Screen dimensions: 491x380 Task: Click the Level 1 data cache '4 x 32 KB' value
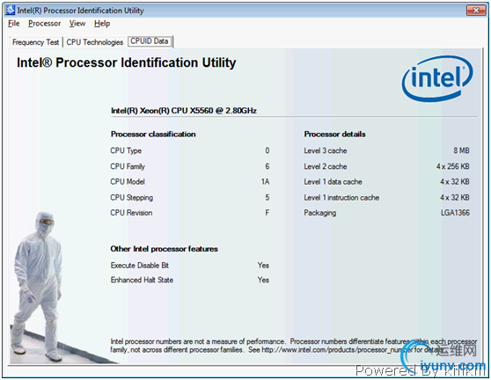pyautogui.click(x=455, y=181)
